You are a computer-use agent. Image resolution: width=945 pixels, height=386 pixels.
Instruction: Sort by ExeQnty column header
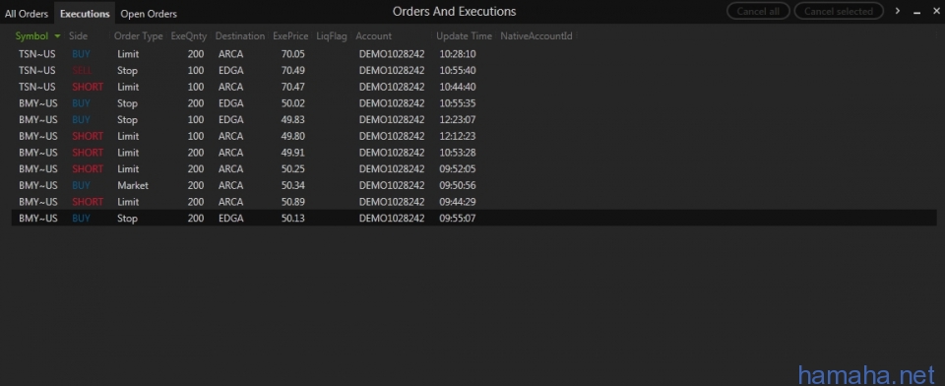click(x=189, y=36)
